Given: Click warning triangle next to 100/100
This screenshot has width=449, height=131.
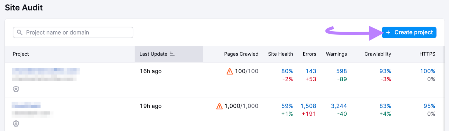Looking at the screenshot, I should 230,71.
